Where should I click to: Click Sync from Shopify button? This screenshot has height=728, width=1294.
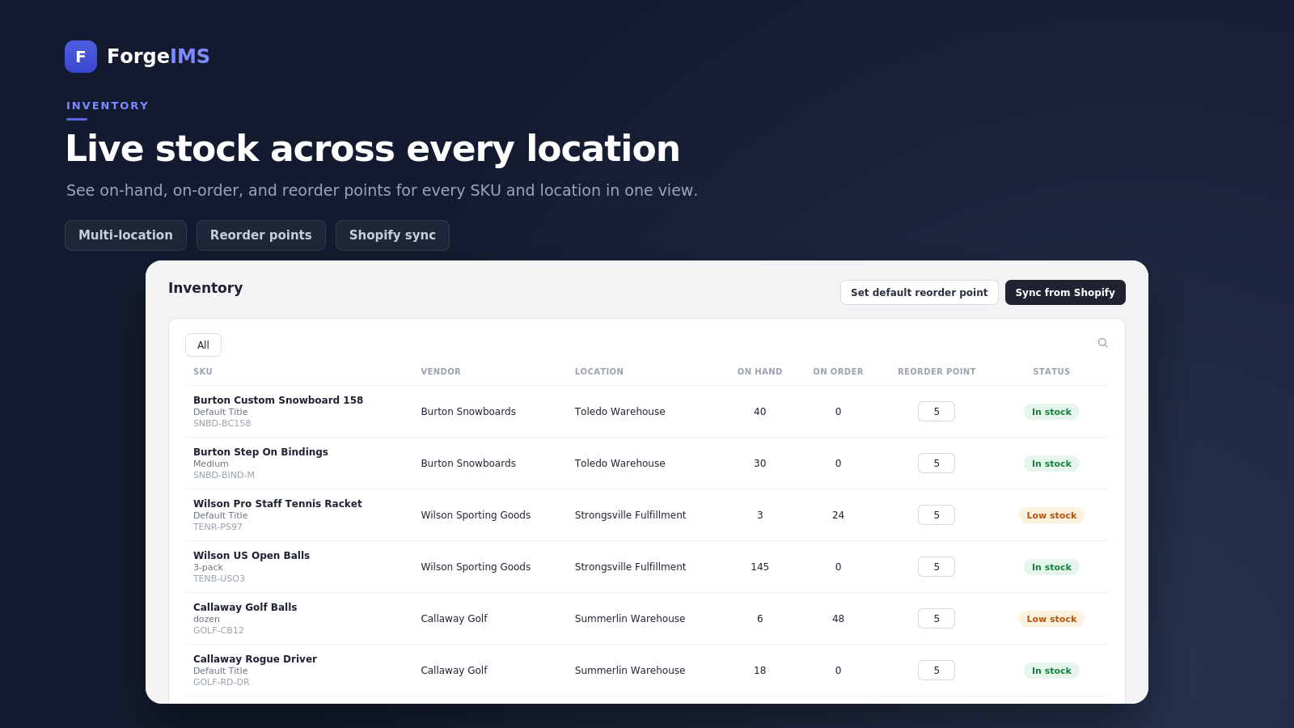[x=1065, y=293]
